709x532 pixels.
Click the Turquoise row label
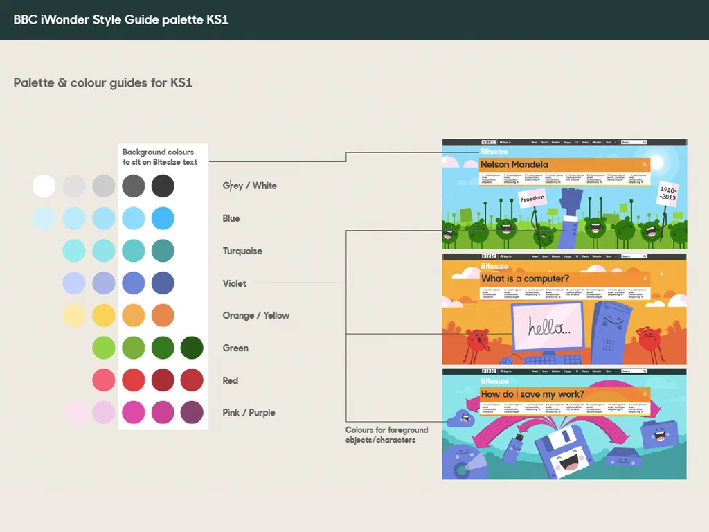pos(242,251)
